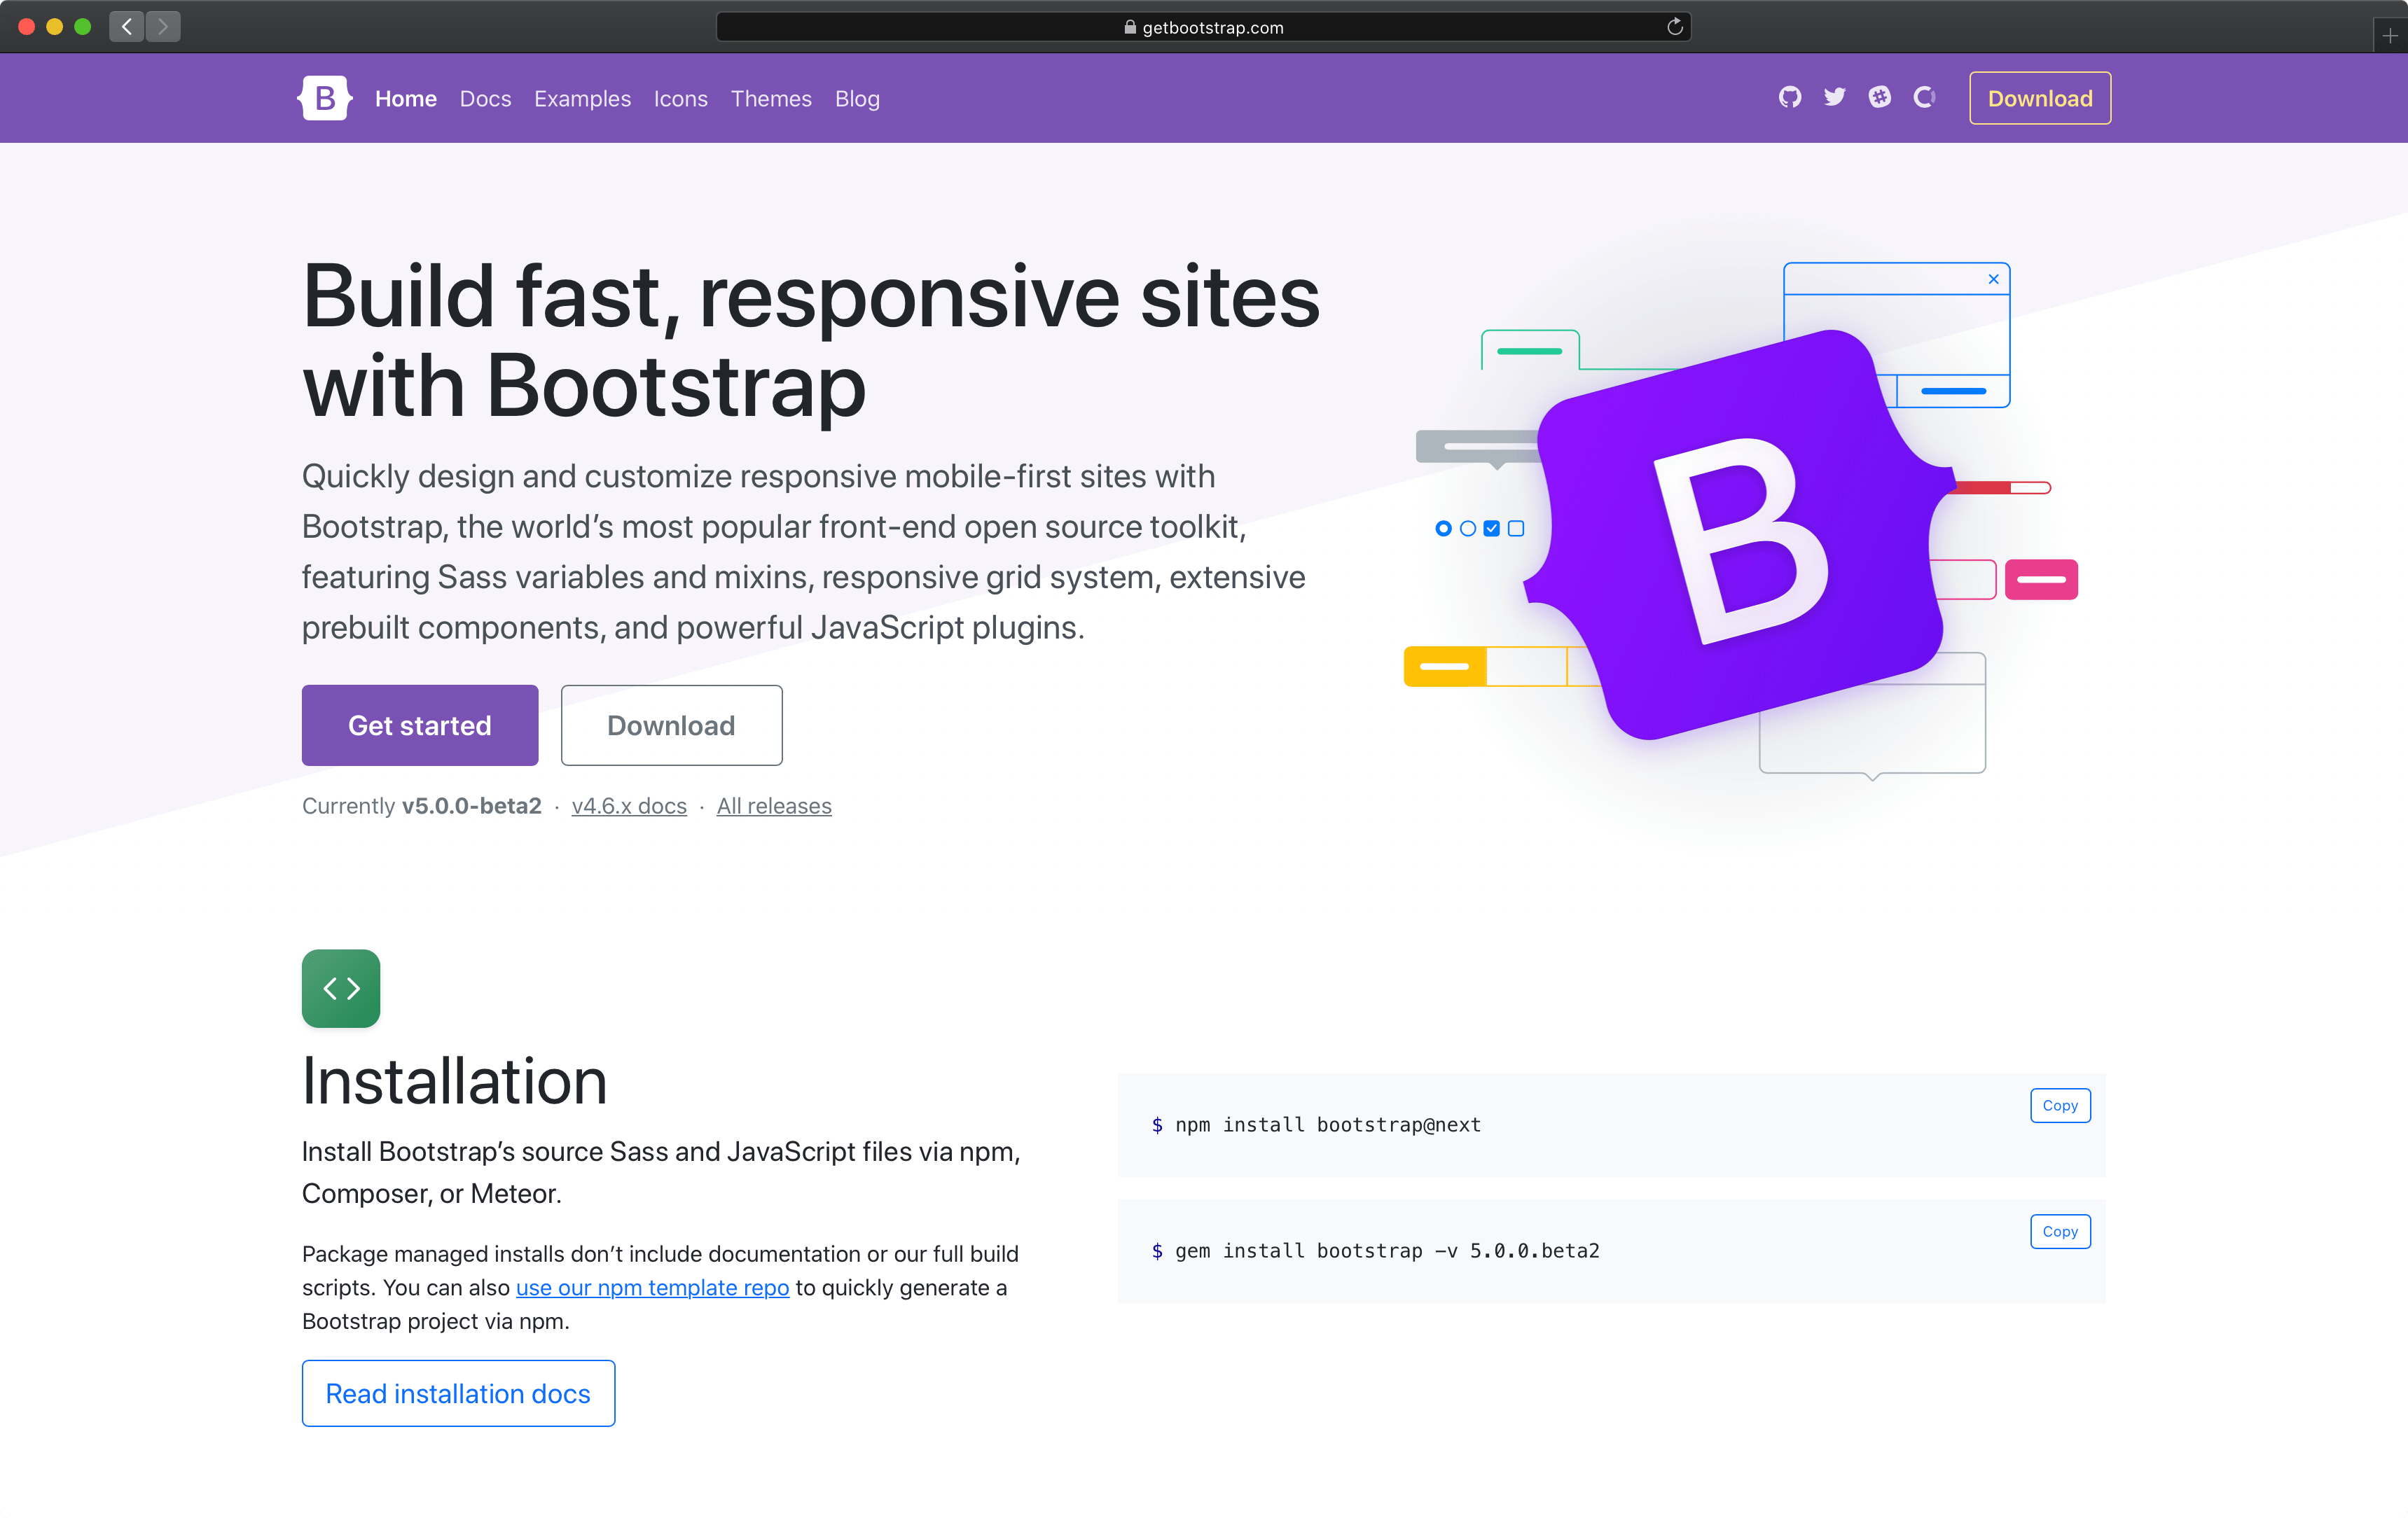
Task: Click Copy button for gem install command
Action: point(2060,1231)
